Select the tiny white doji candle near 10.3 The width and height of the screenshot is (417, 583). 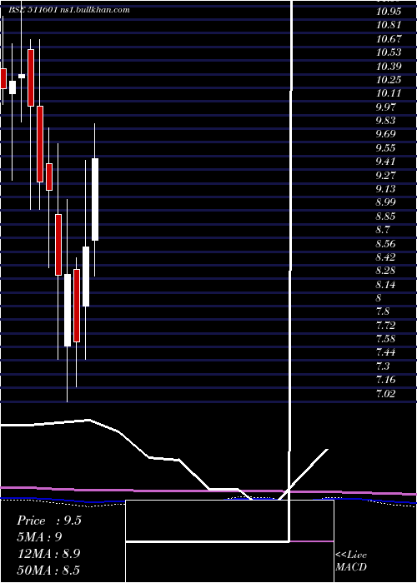point(22,76)
